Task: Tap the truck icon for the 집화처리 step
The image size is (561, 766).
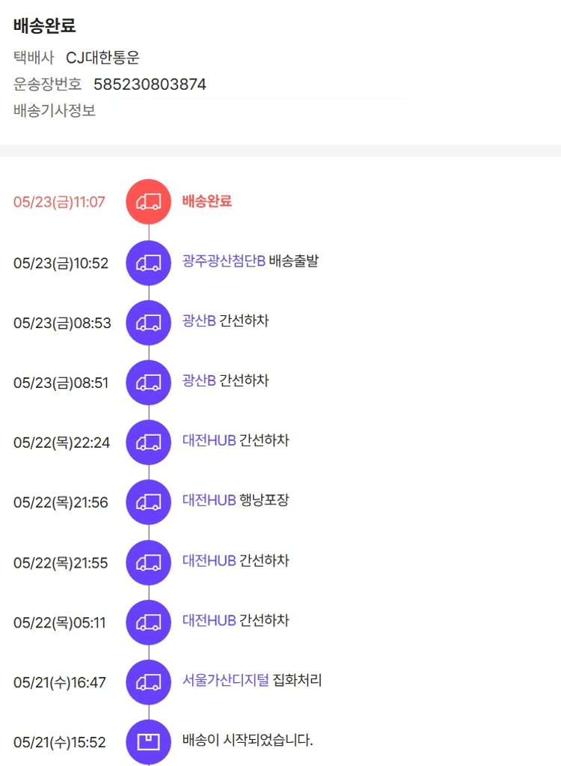Action: click(149, 682)
